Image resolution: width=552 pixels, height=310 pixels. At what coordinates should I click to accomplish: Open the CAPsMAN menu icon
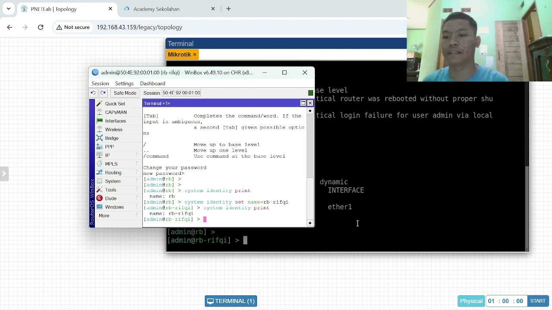coord(100,112)
